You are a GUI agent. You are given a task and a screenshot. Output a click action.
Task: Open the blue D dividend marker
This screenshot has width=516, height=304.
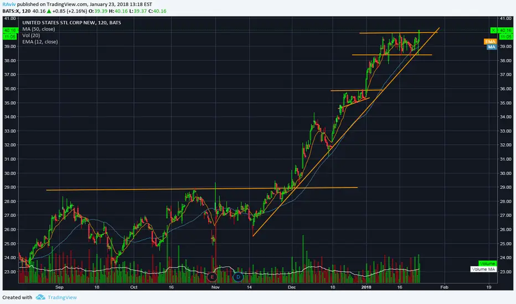coord(238,277)
